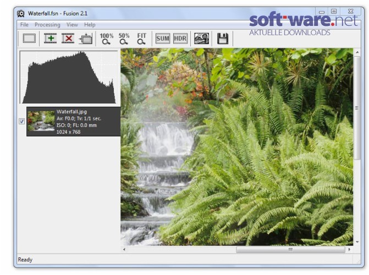This screenshot has height=275, width=369.
Task: Click the '1024 x 768' dimension text
Action: (69, 132)
